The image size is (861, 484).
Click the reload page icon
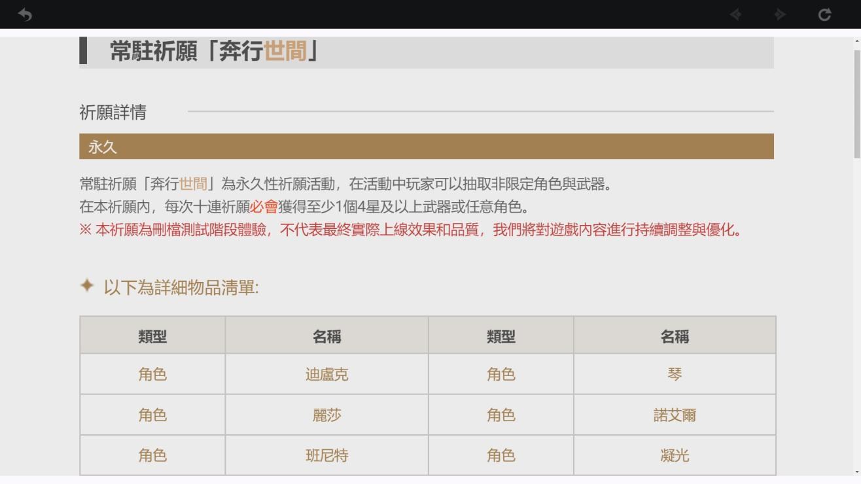(x=824, y=14)
